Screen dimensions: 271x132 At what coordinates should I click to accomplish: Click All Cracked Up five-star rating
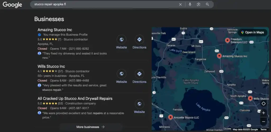pos(50,103)
